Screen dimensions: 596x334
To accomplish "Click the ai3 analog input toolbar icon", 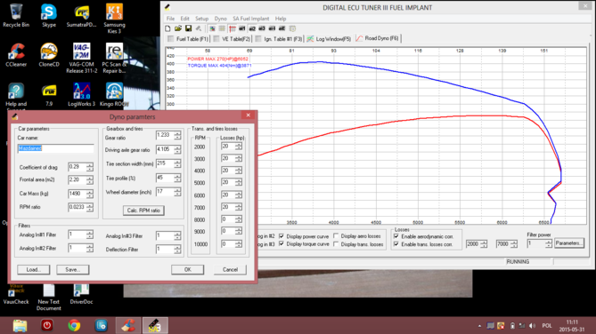I will pyautogui.click(x=262, y=28).
